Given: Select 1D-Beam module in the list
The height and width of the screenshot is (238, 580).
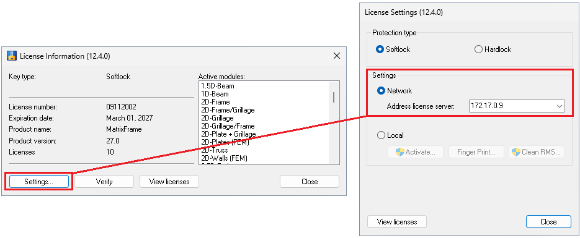Looking at the screenshot, I should pos(215,94).
